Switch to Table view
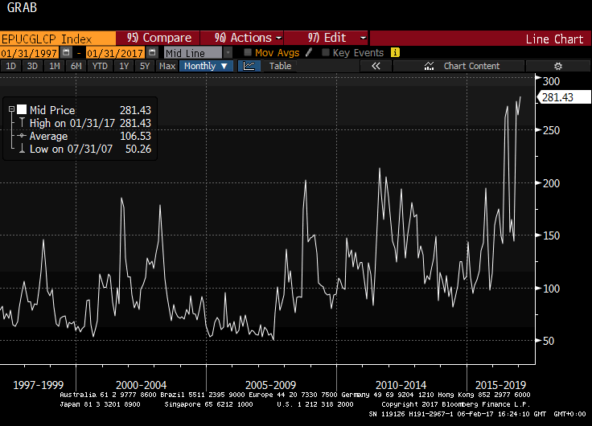 (x=280, y=66)
